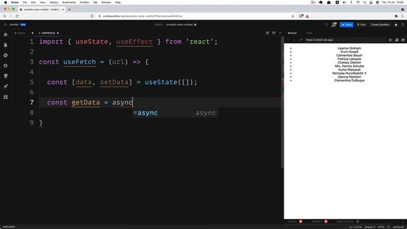Click the preview inspect element icon
This screenshot has height=229, width=407.
[x=390, y=40]
